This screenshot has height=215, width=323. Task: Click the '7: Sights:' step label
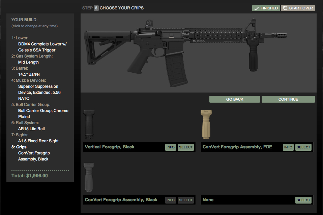click(20, 135)
